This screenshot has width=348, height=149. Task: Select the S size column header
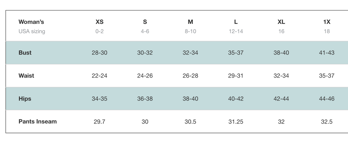pos(145,22)
